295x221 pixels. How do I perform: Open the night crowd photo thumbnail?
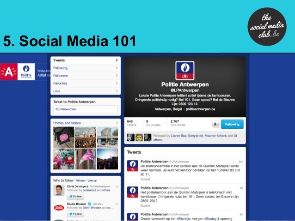pos(107,159)
